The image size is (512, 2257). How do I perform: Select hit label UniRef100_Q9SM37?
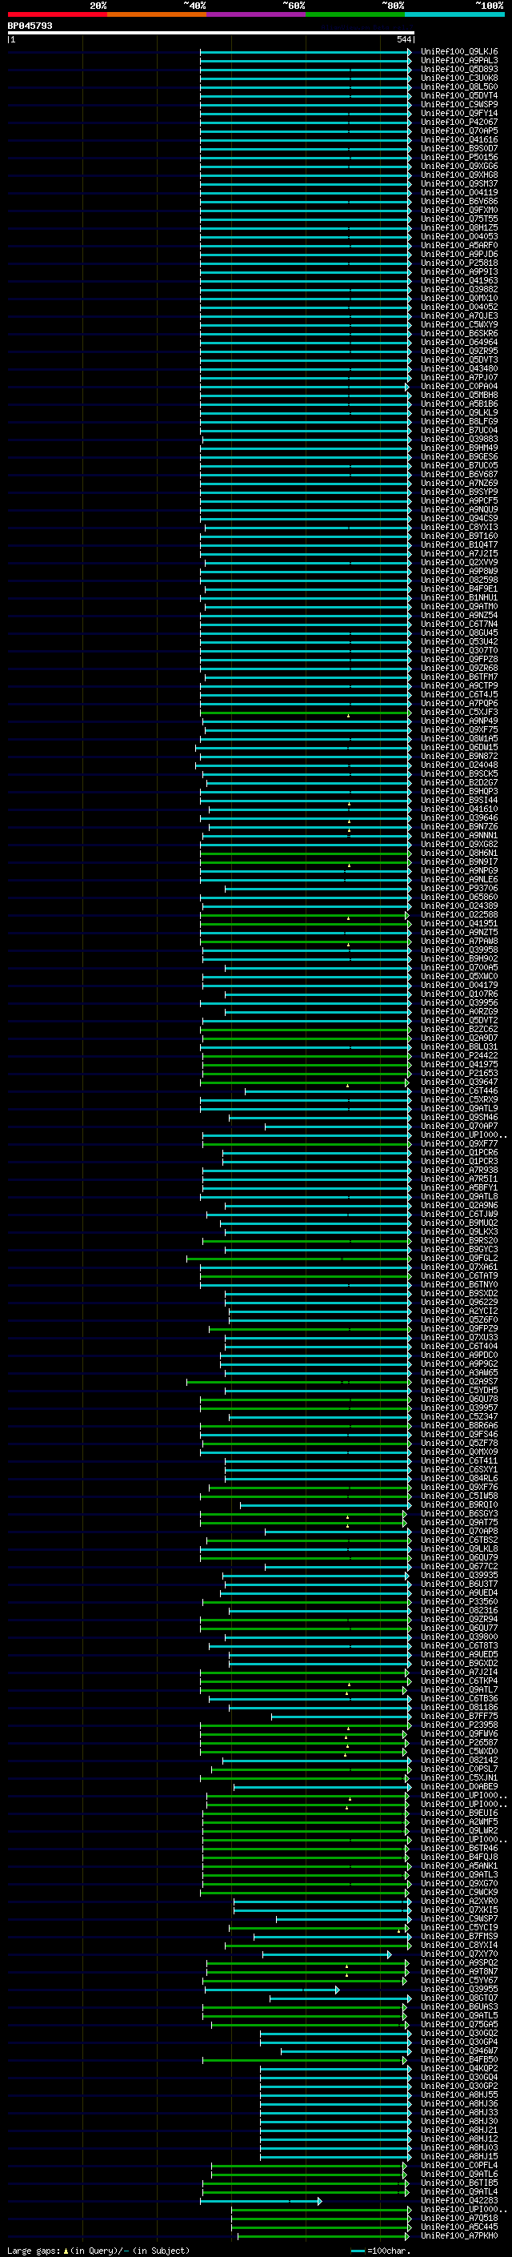459,184
